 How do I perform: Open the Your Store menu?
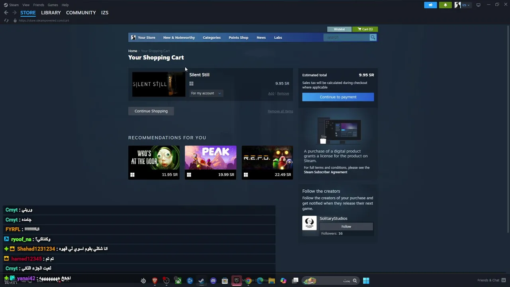pos(143,37)
